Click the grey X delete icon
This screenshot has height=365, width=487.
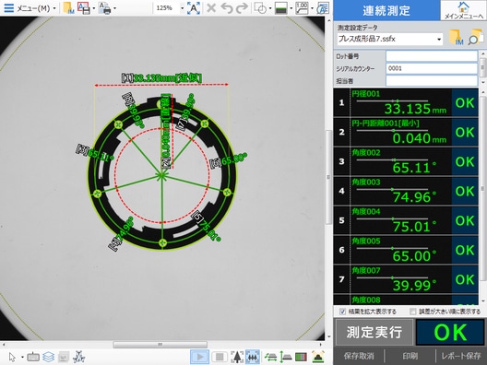click(x=211, y=8)
